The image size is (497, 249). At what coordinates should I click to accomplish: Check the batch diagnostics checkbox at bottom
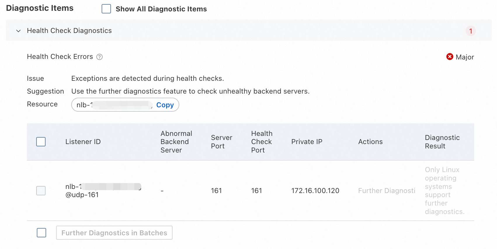(x=41, y=233)
